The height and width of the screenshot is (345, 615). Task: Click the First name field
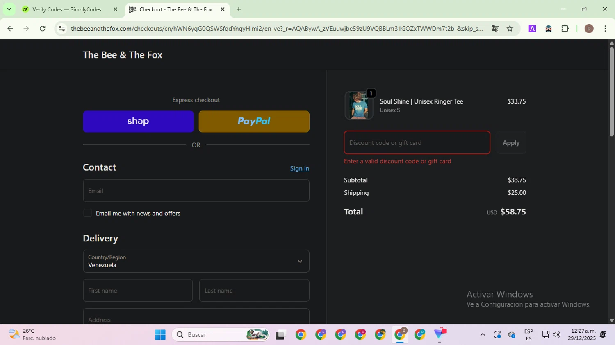point(138,291)
